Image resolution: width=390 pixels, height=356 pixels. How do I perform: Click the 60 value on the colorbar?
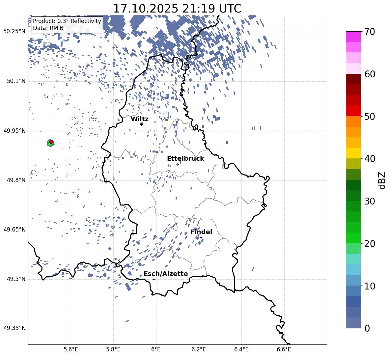(x=370, y=74)
